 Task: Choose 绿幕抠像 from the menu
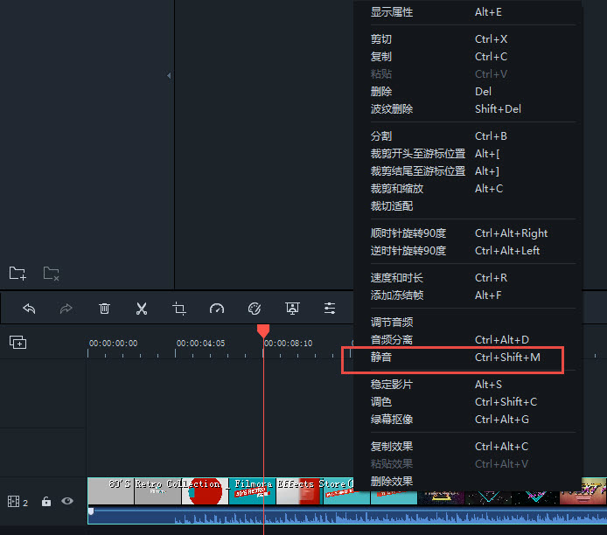click(391, 420)
